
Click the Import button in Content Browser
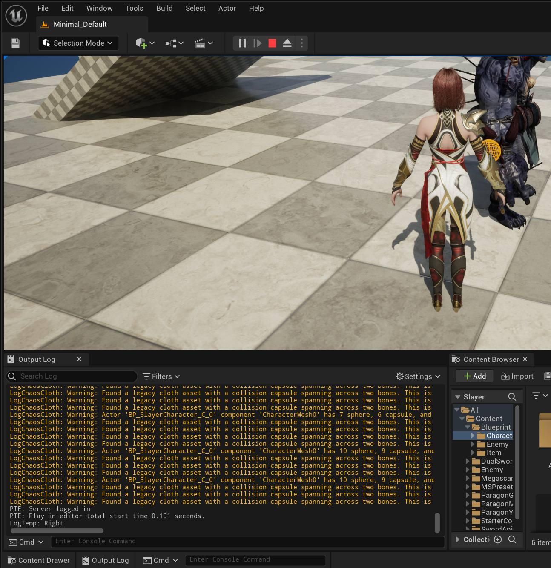click(517, 376)
